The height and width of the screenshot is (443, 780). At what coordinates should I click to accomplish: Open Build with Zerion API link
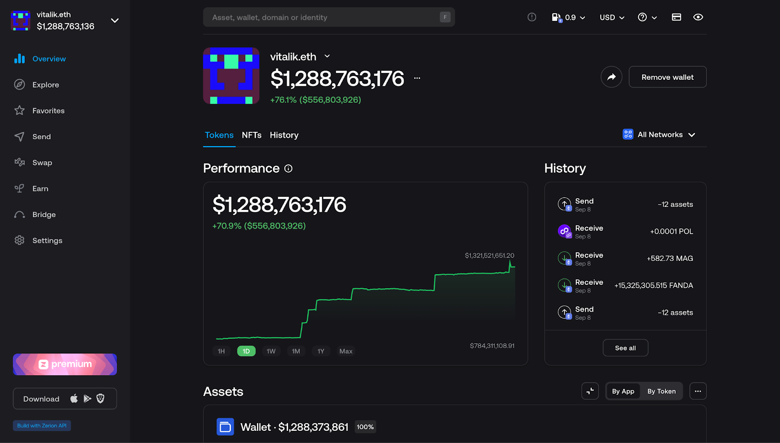(42, 425)
